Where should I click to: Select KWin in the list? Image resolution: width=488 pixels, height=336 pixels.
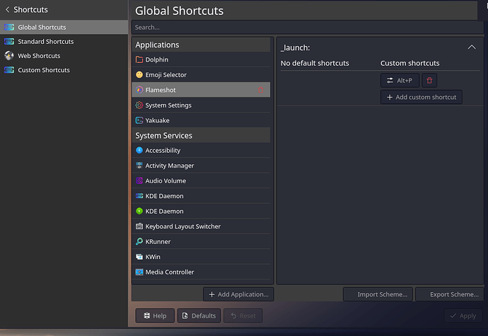point(201,257)
